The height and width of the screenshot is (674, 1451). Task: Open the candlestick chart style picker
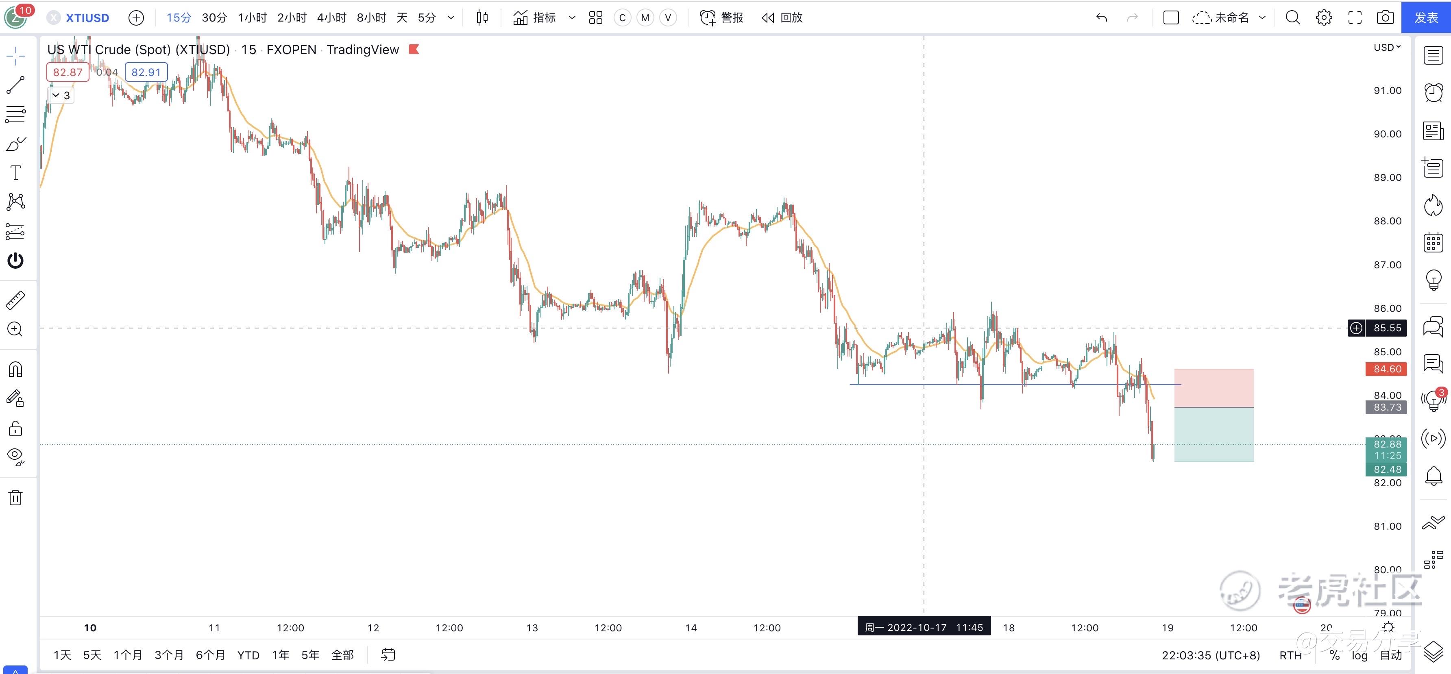[x=482, y=18]
